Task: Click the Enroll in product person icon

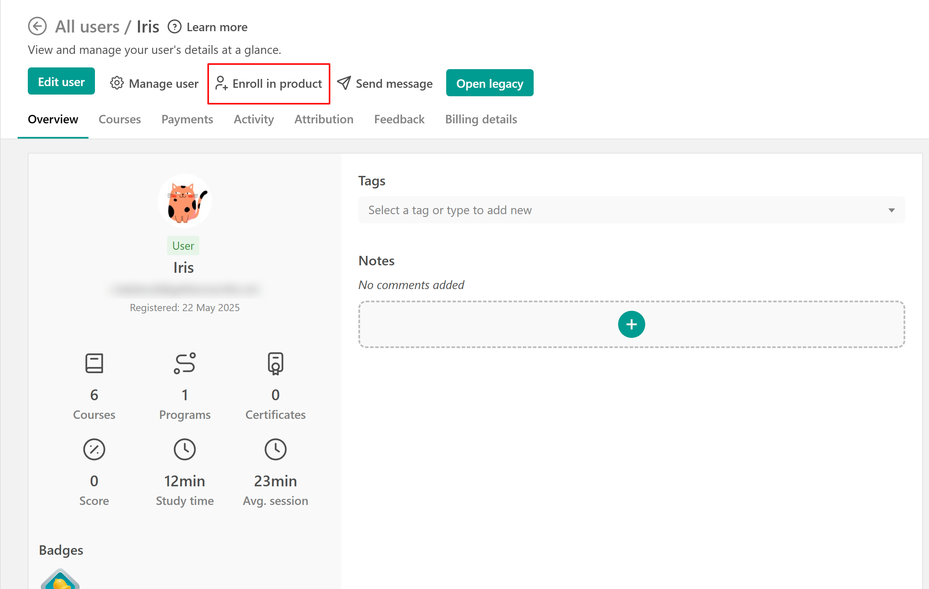Action: coord(221,83)
